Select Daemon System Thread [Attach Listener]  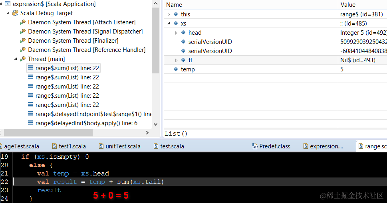pyautogui.click(x=82, y=22)
